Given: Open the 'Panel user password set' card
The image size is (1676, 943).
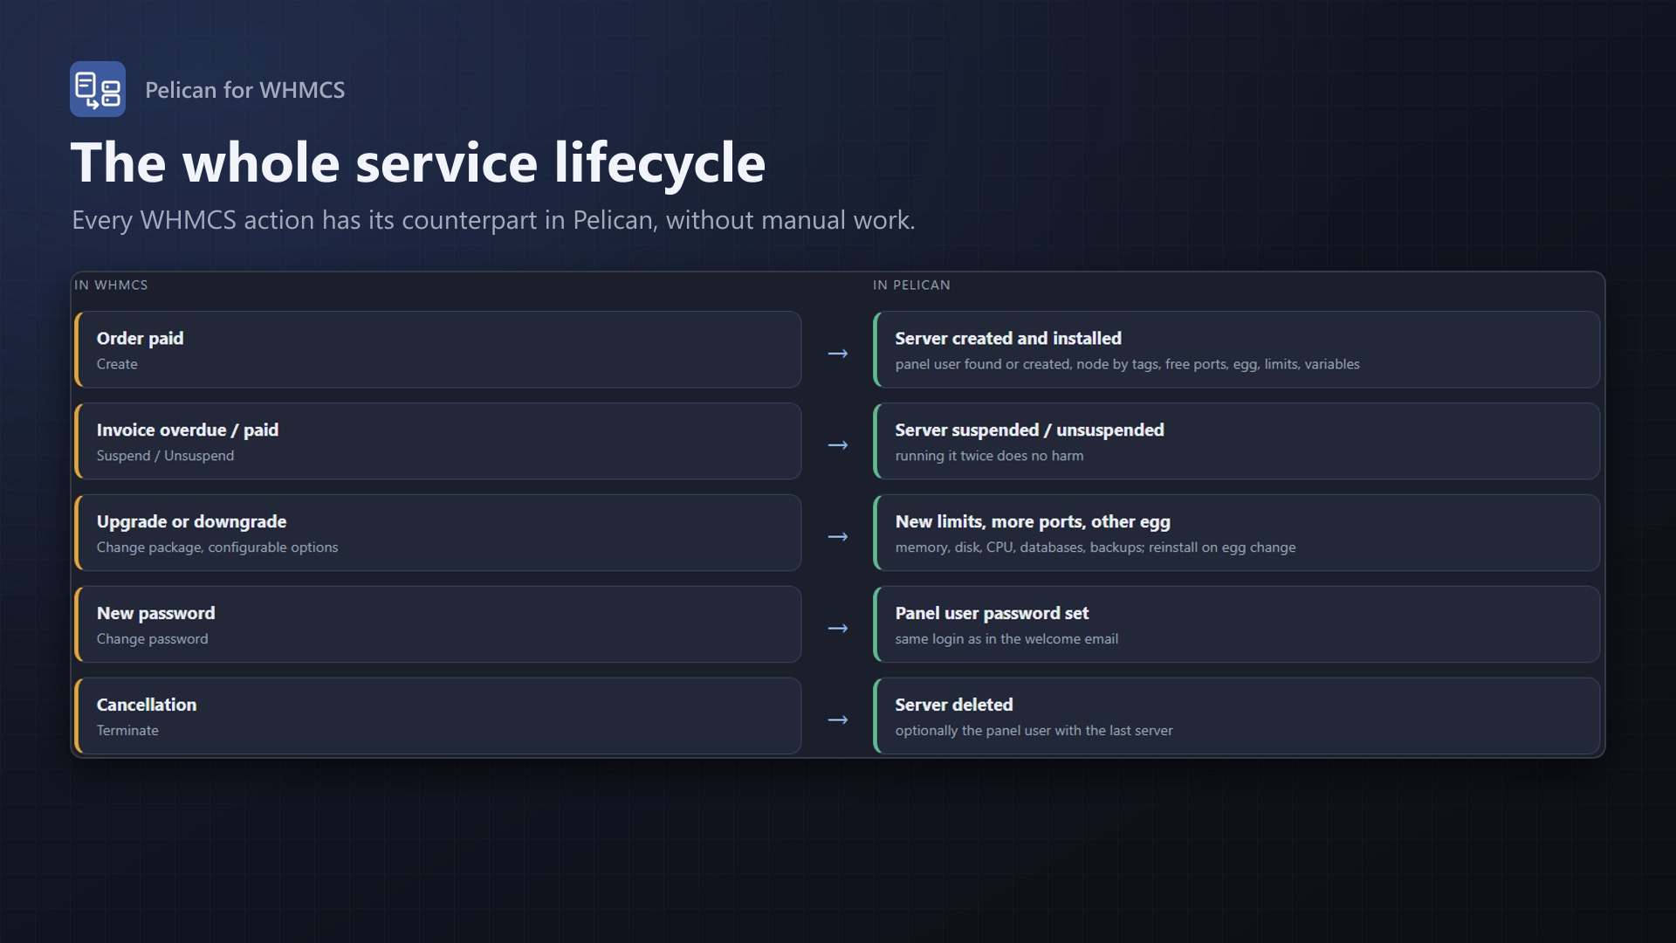Looking at the screenshot, I should coord(1237,624).
